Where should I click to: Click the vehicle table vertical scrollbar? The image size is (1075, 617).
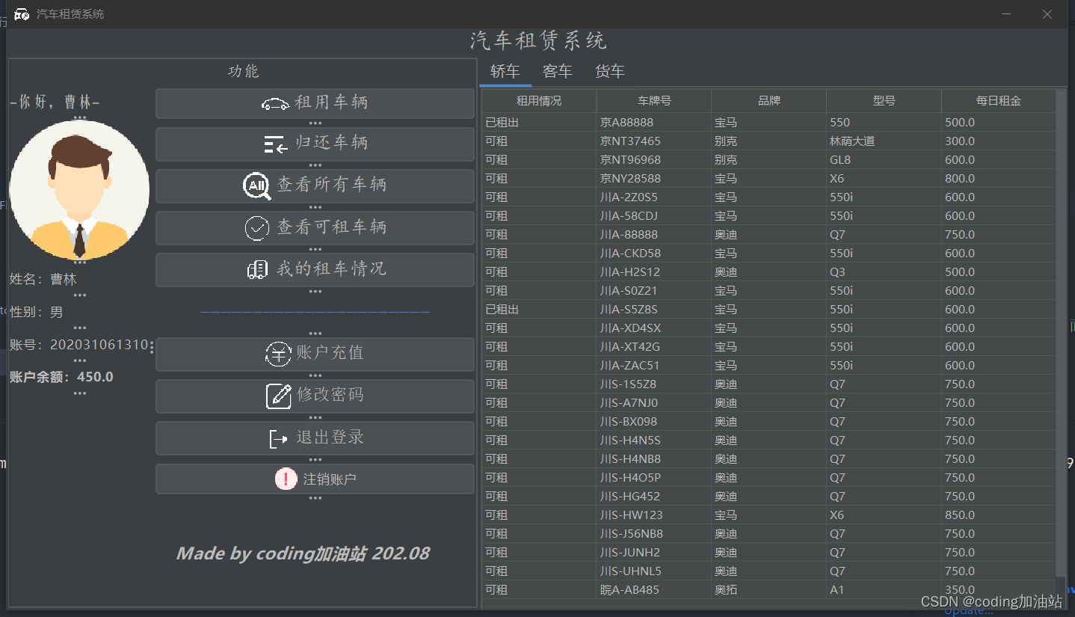1061,333
